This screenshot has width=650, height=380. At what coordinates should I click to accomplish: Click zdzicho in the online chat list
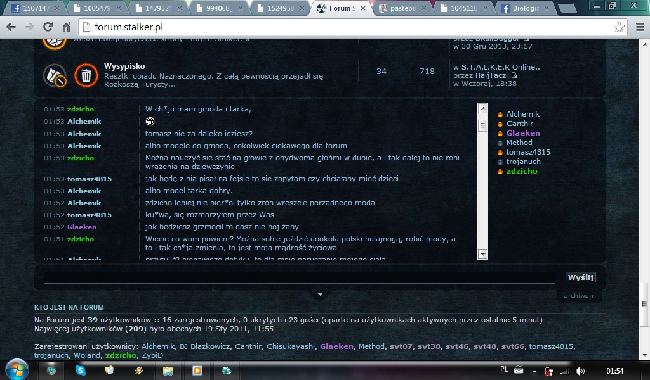point(522,171)
